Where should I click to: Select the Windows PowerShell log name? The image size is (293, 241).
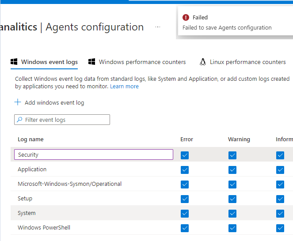point(44,228)
